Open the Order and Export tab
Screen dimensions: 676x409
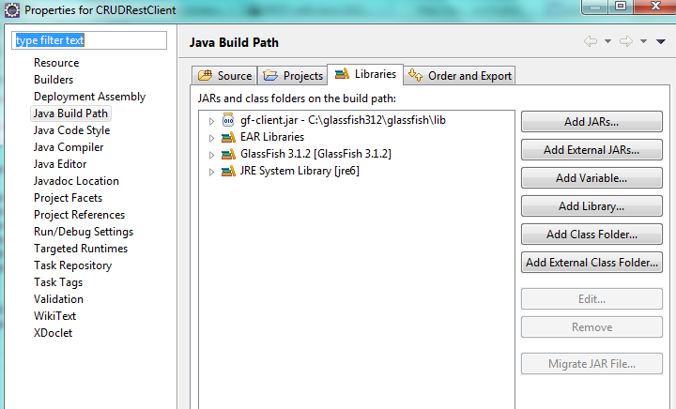point(460,76)
